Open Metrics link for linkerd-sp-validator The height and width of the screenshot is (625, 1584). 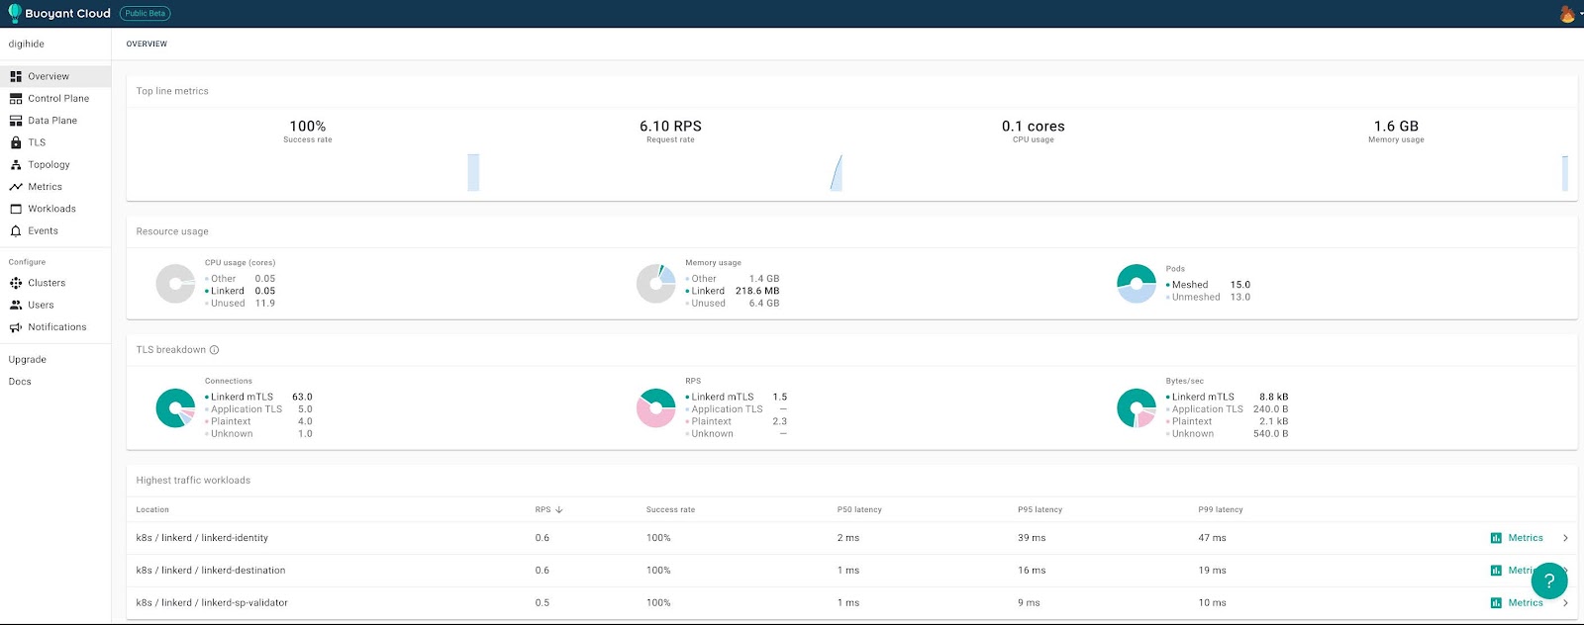tap(1526, 603)
